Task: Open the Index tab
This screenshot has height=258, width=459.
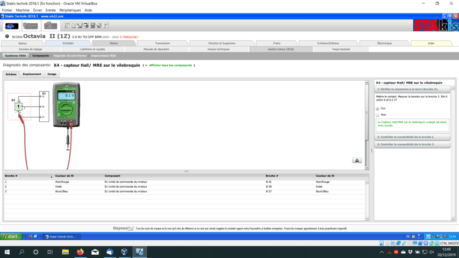Action: pos(431,44)
